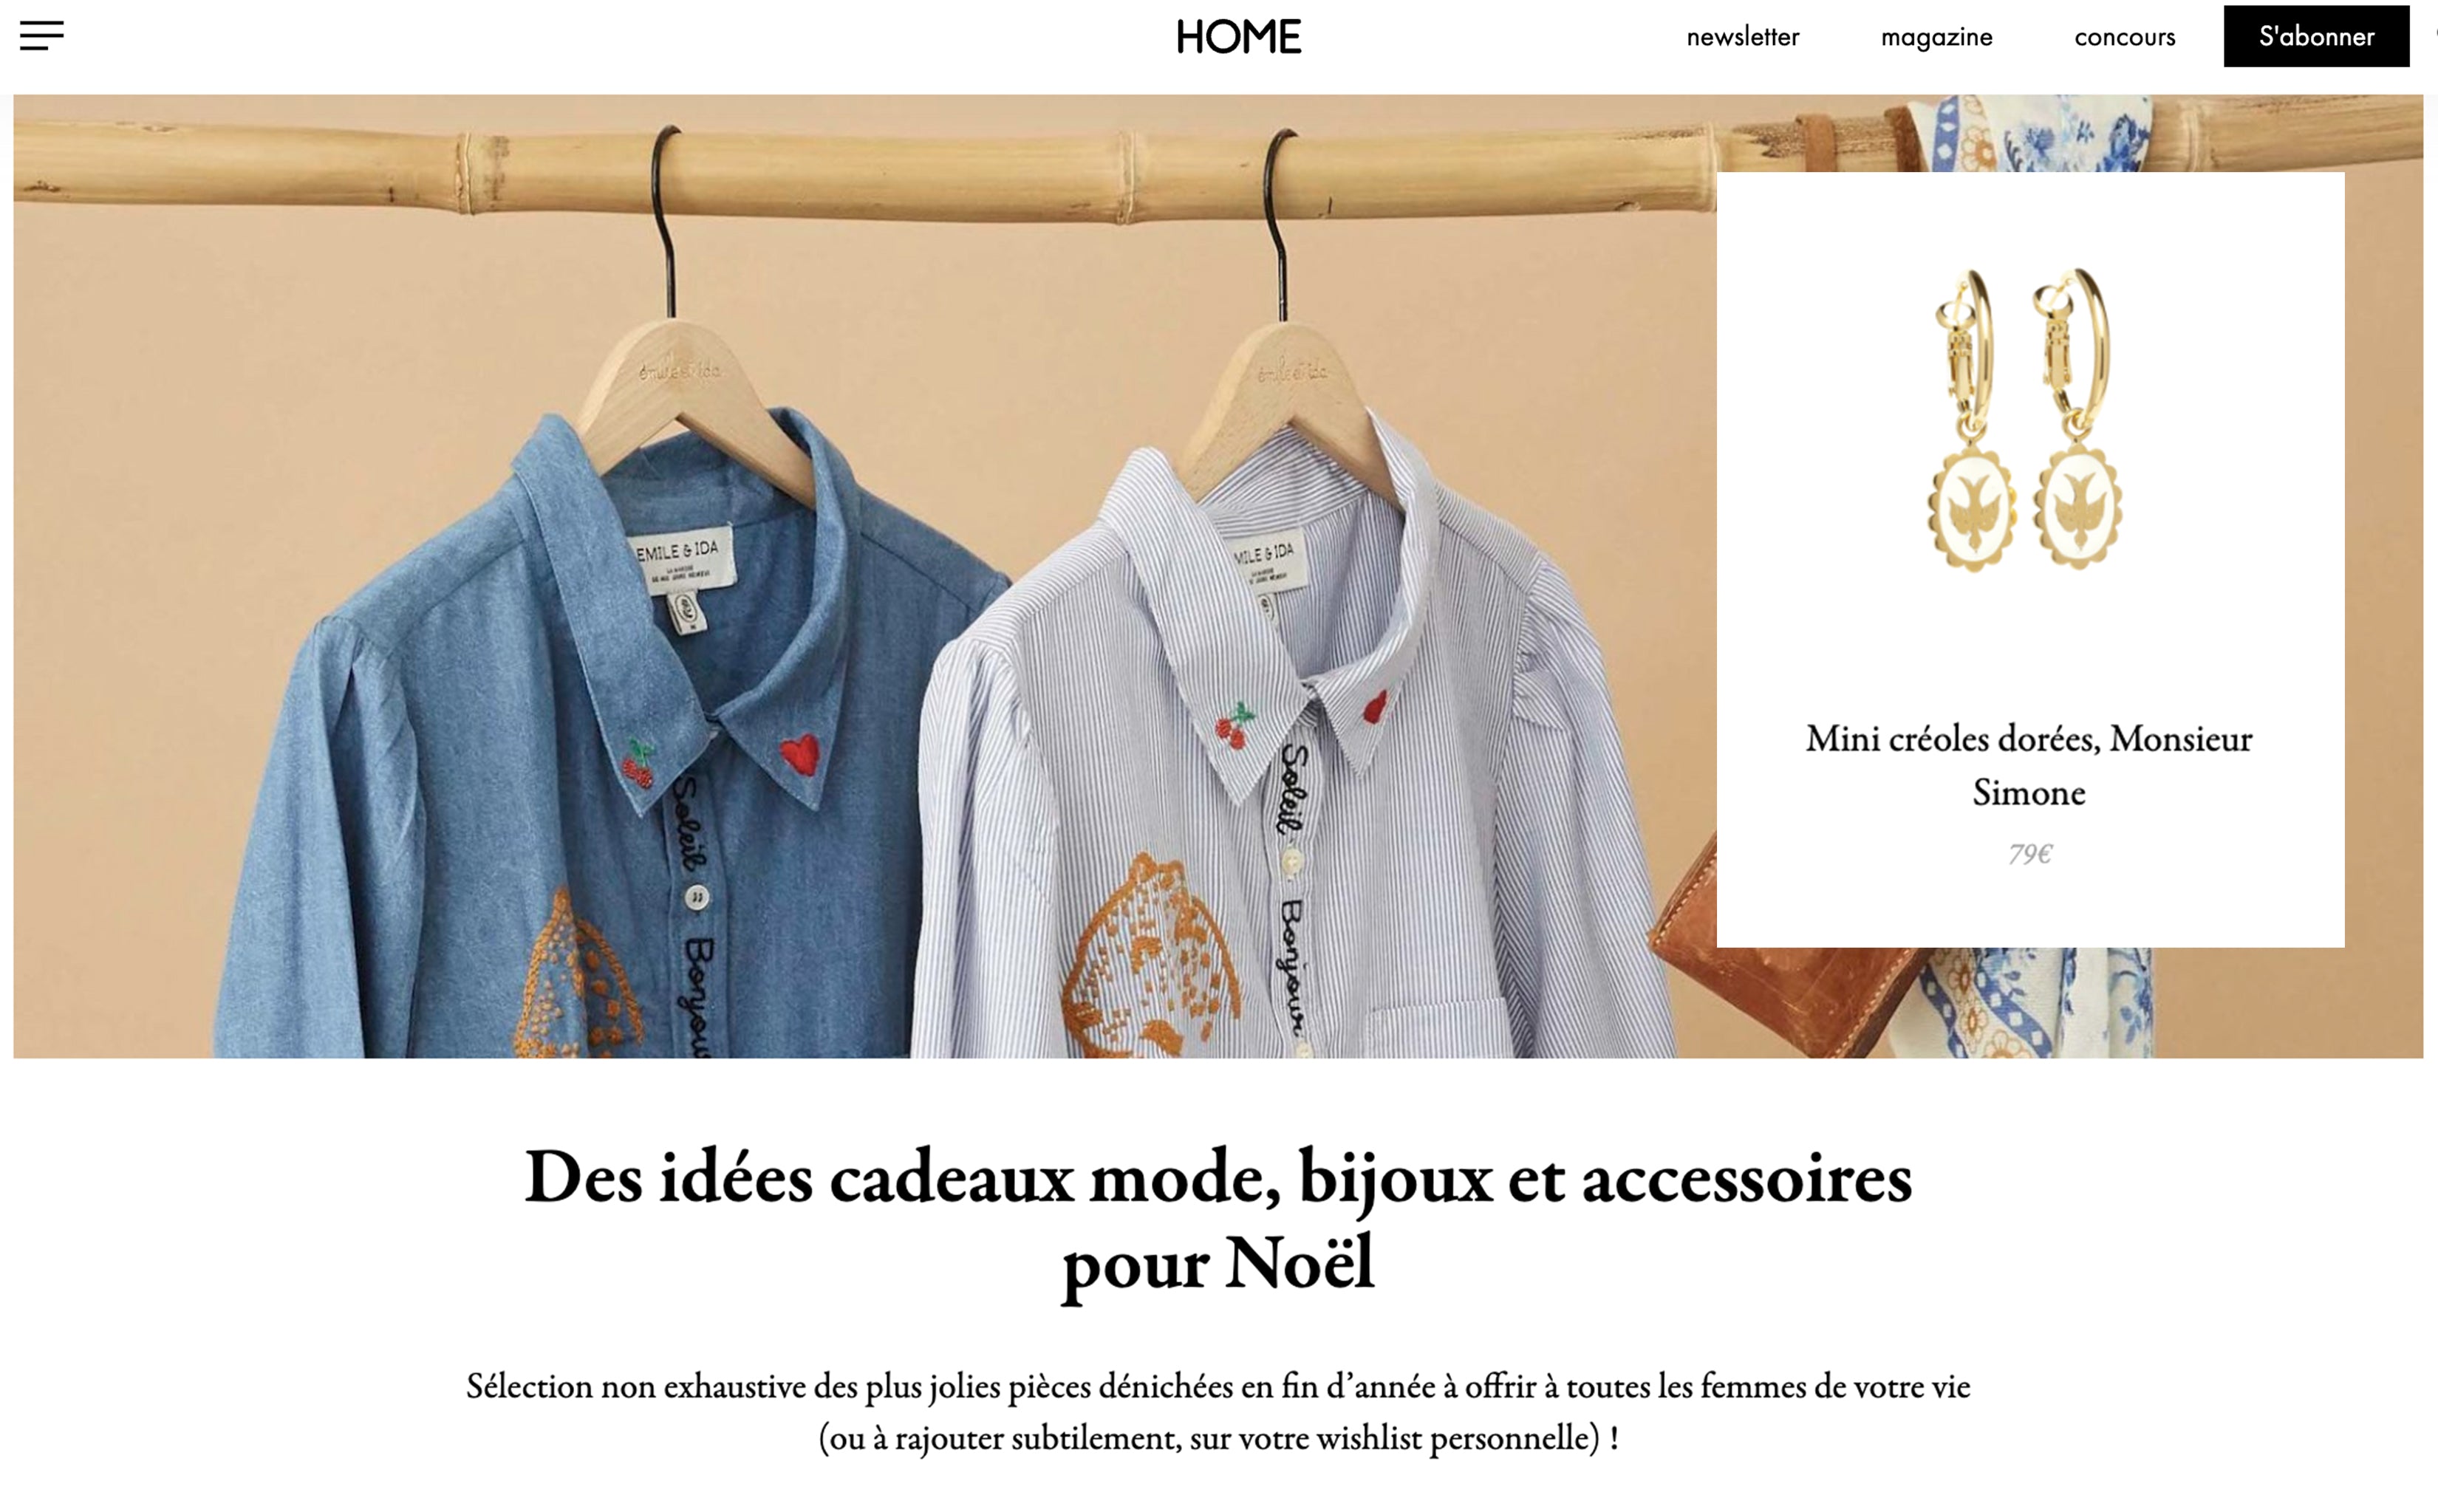This screenshot has height=1512, width=2438.
Task: Click the HOME logo in header
Action: (1238, 37)
